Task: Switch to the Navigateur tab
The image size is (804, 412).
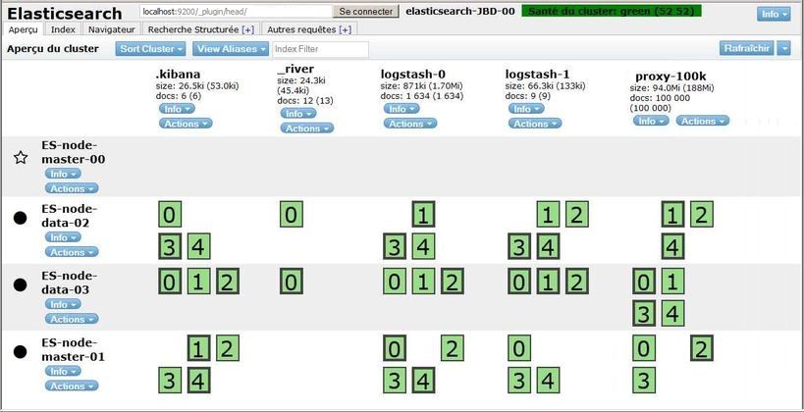Action: pos(105,29)
